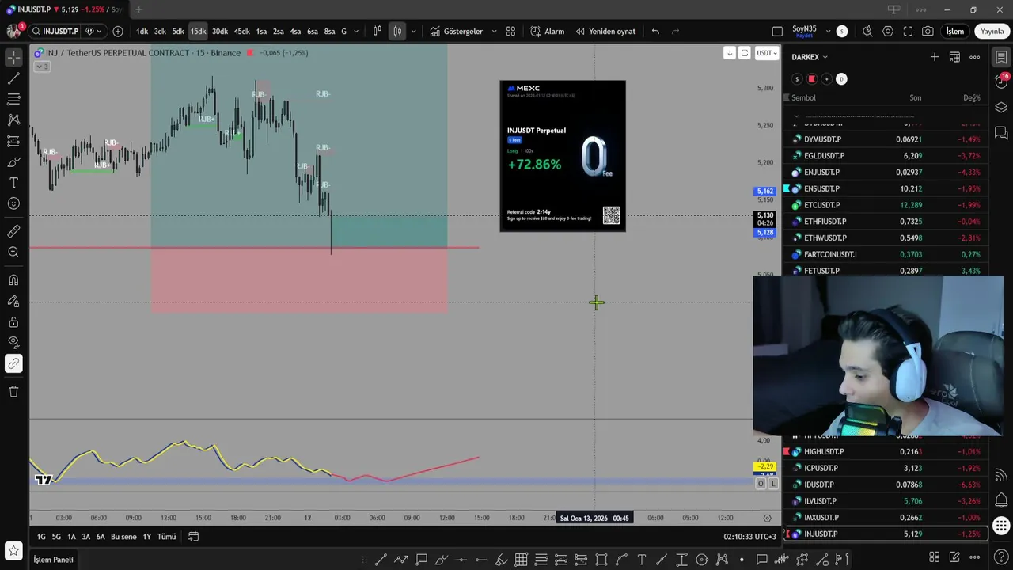
Task: Select the 1G date range
Action: pos(41,537)
